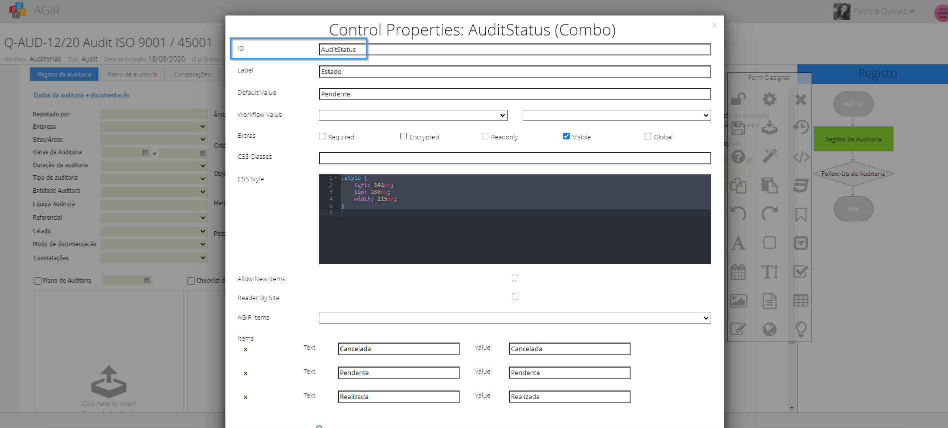Check the Plano de Auditoria checkbox
The width and height of the screenshot is (948, 428).
click(x=37, y=281)
